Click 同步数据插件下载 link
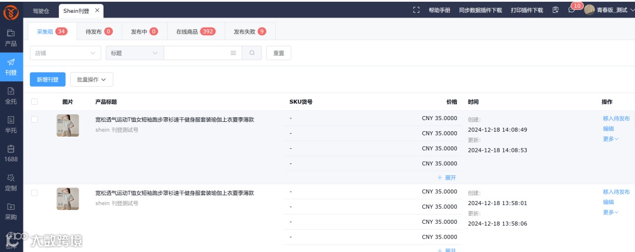 tap(481, 11)
